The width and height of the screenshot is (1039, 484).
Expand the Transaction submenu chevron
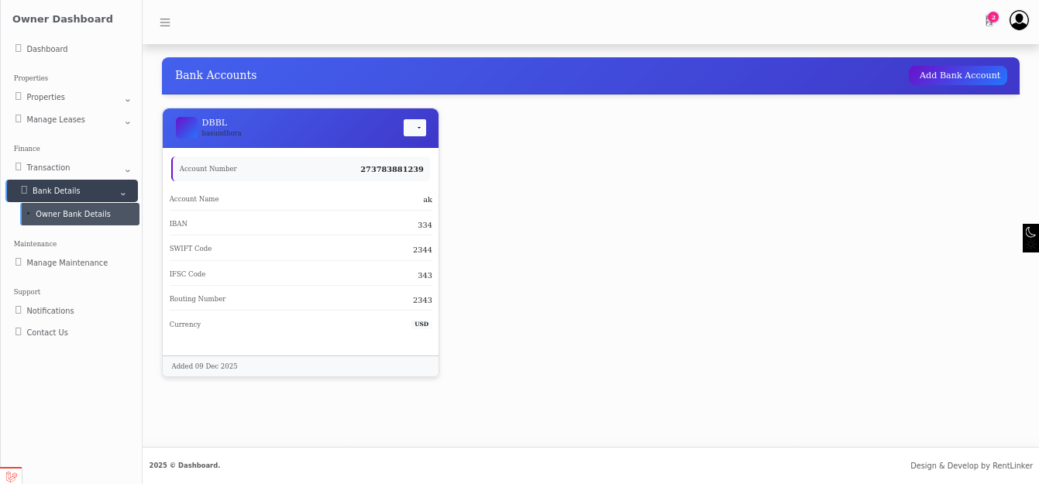pos(128,170)
